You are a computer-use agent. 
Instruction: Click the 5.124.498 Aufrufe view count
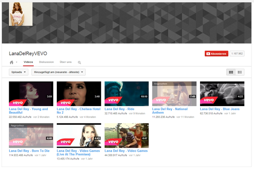67,117
